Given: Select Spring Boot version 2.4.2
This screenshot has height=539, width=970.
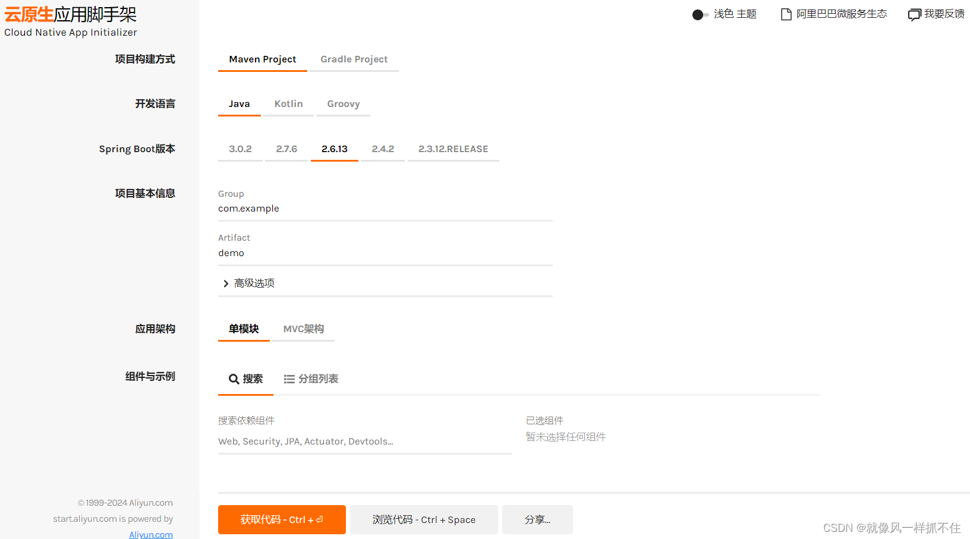Looking at the screenshot, I should [x=383, y=149].
